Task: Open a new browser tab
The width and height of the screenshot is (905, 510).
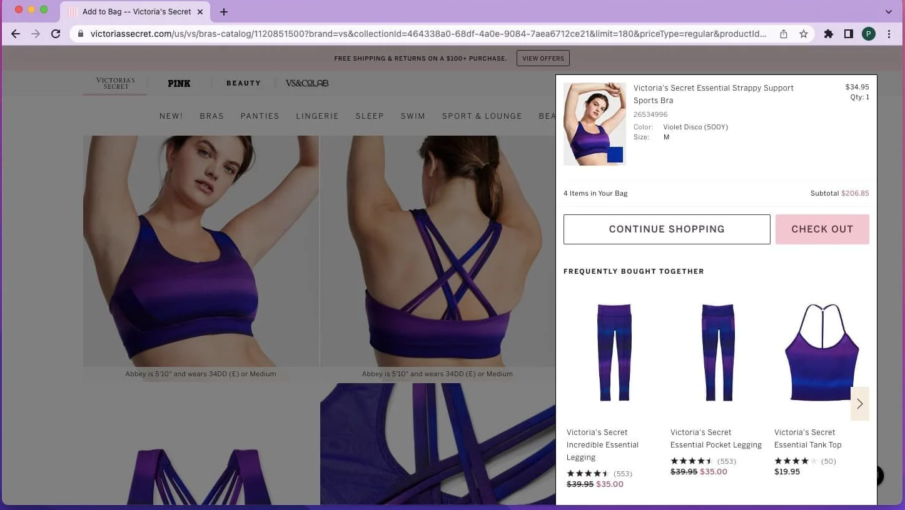Action: point(224,12)
